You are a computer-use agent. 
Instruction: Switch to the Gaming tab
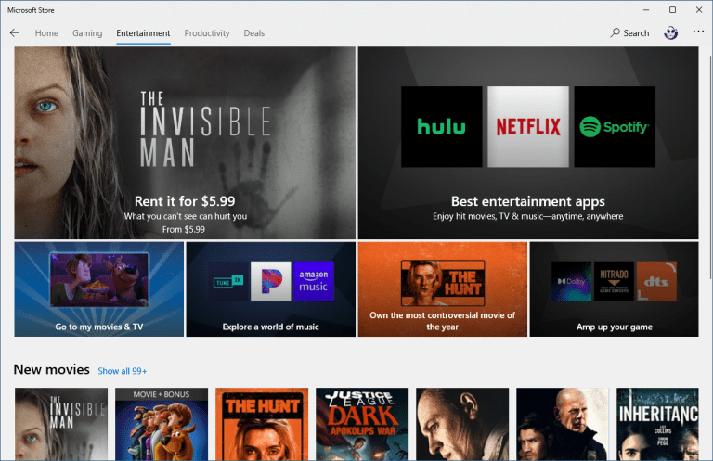pyautogui.click(x=87, y=33)
